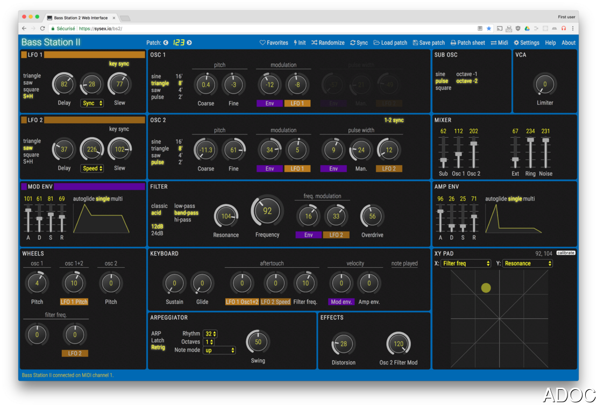Select multi trigger in AMP ENV

529,198
